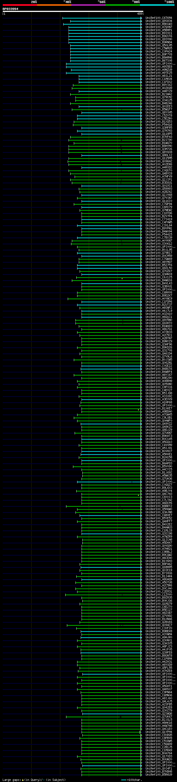Click the cyan alignment bar for UniRef100_C6TKM4
This screenshot has height=782, width=177.
(x=102, y=18)
